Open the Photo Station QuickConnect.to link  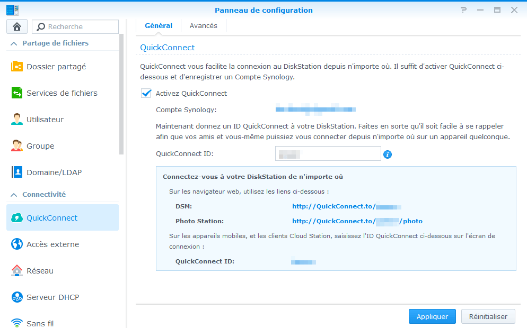click(357, 221)
